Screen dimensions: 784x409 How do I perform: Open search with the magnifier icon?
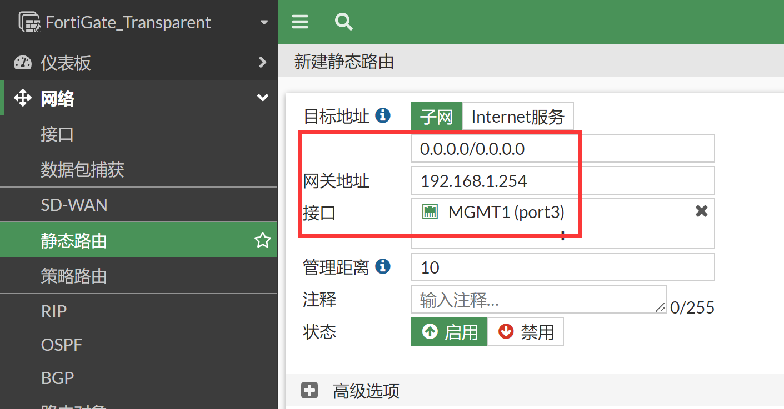(x=344, y=22)
